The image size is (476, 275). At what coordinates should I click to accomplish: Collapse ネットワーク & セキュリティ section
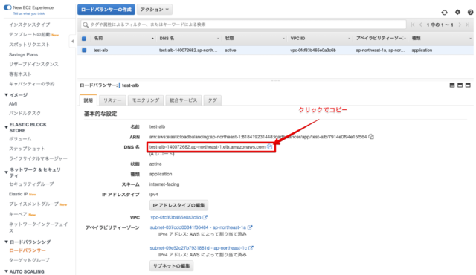(7, 172)
